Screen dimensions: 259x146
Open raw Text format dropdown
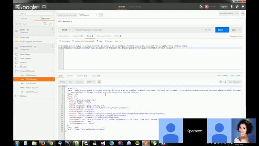pos(118,41)
